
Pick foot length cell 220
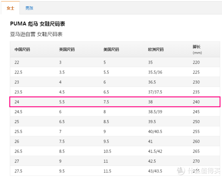click(196, 62)
